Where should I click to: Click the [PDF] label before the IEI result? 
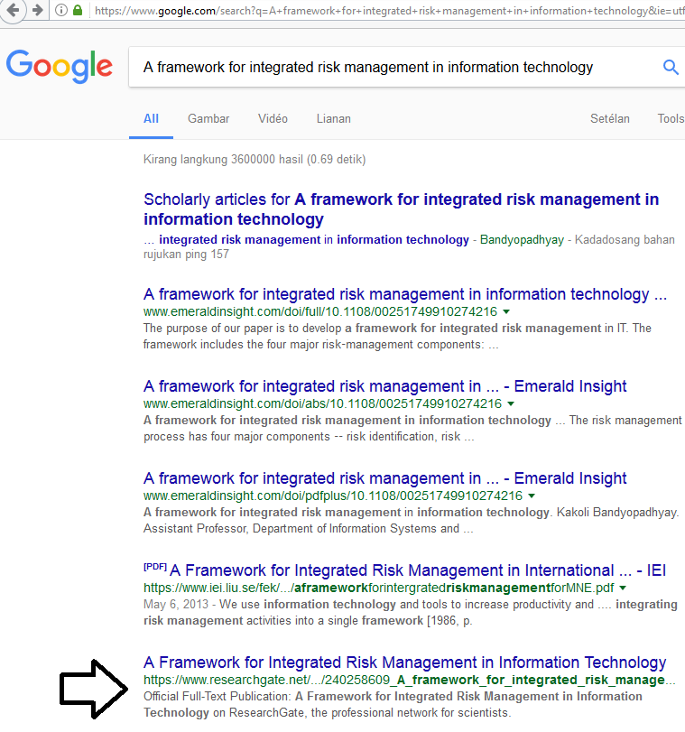point(155,567)
